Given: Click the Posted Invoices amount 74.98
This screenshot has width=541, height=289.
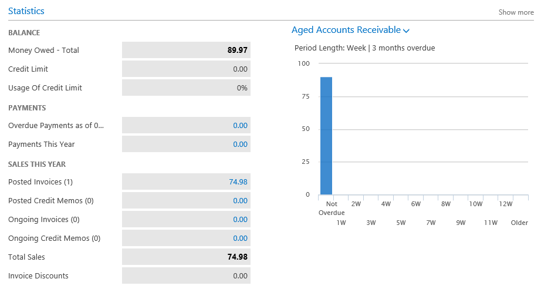Looking at the screenshot, I should coord(238,182).
